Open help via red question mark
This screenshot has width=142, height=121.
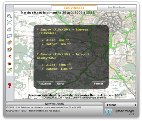10,85
